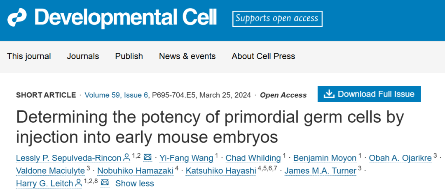
Task: Open Lessly Sepulveda-Rincon's author profile icon
Action: pyautogui.click(x=126, y=158)
